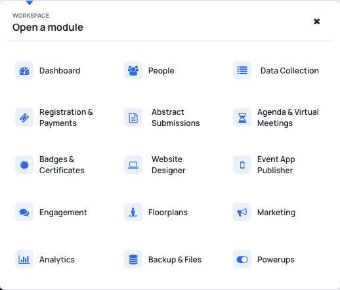Close the Open a module panel
The width and height of the screenshot is (340, 290).
click(316, 22)
